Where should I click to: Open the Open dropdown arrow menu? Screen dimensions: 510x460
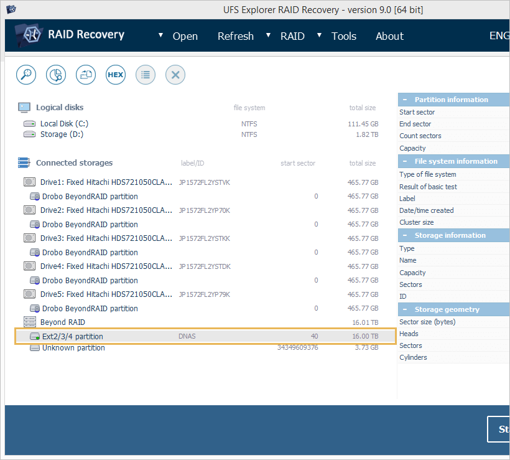pyautogui.click(x=161, y=35)
